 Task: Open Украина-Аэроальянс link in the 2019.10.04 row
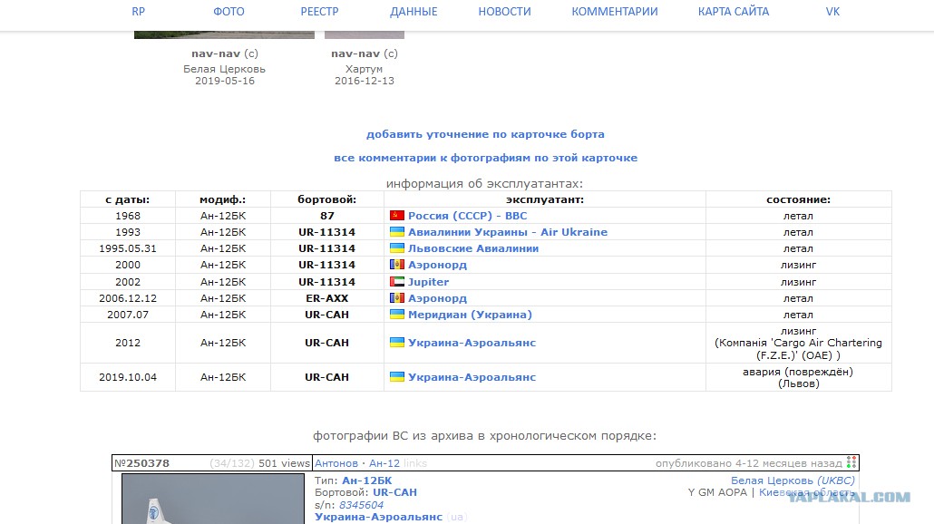pos(472,377)
